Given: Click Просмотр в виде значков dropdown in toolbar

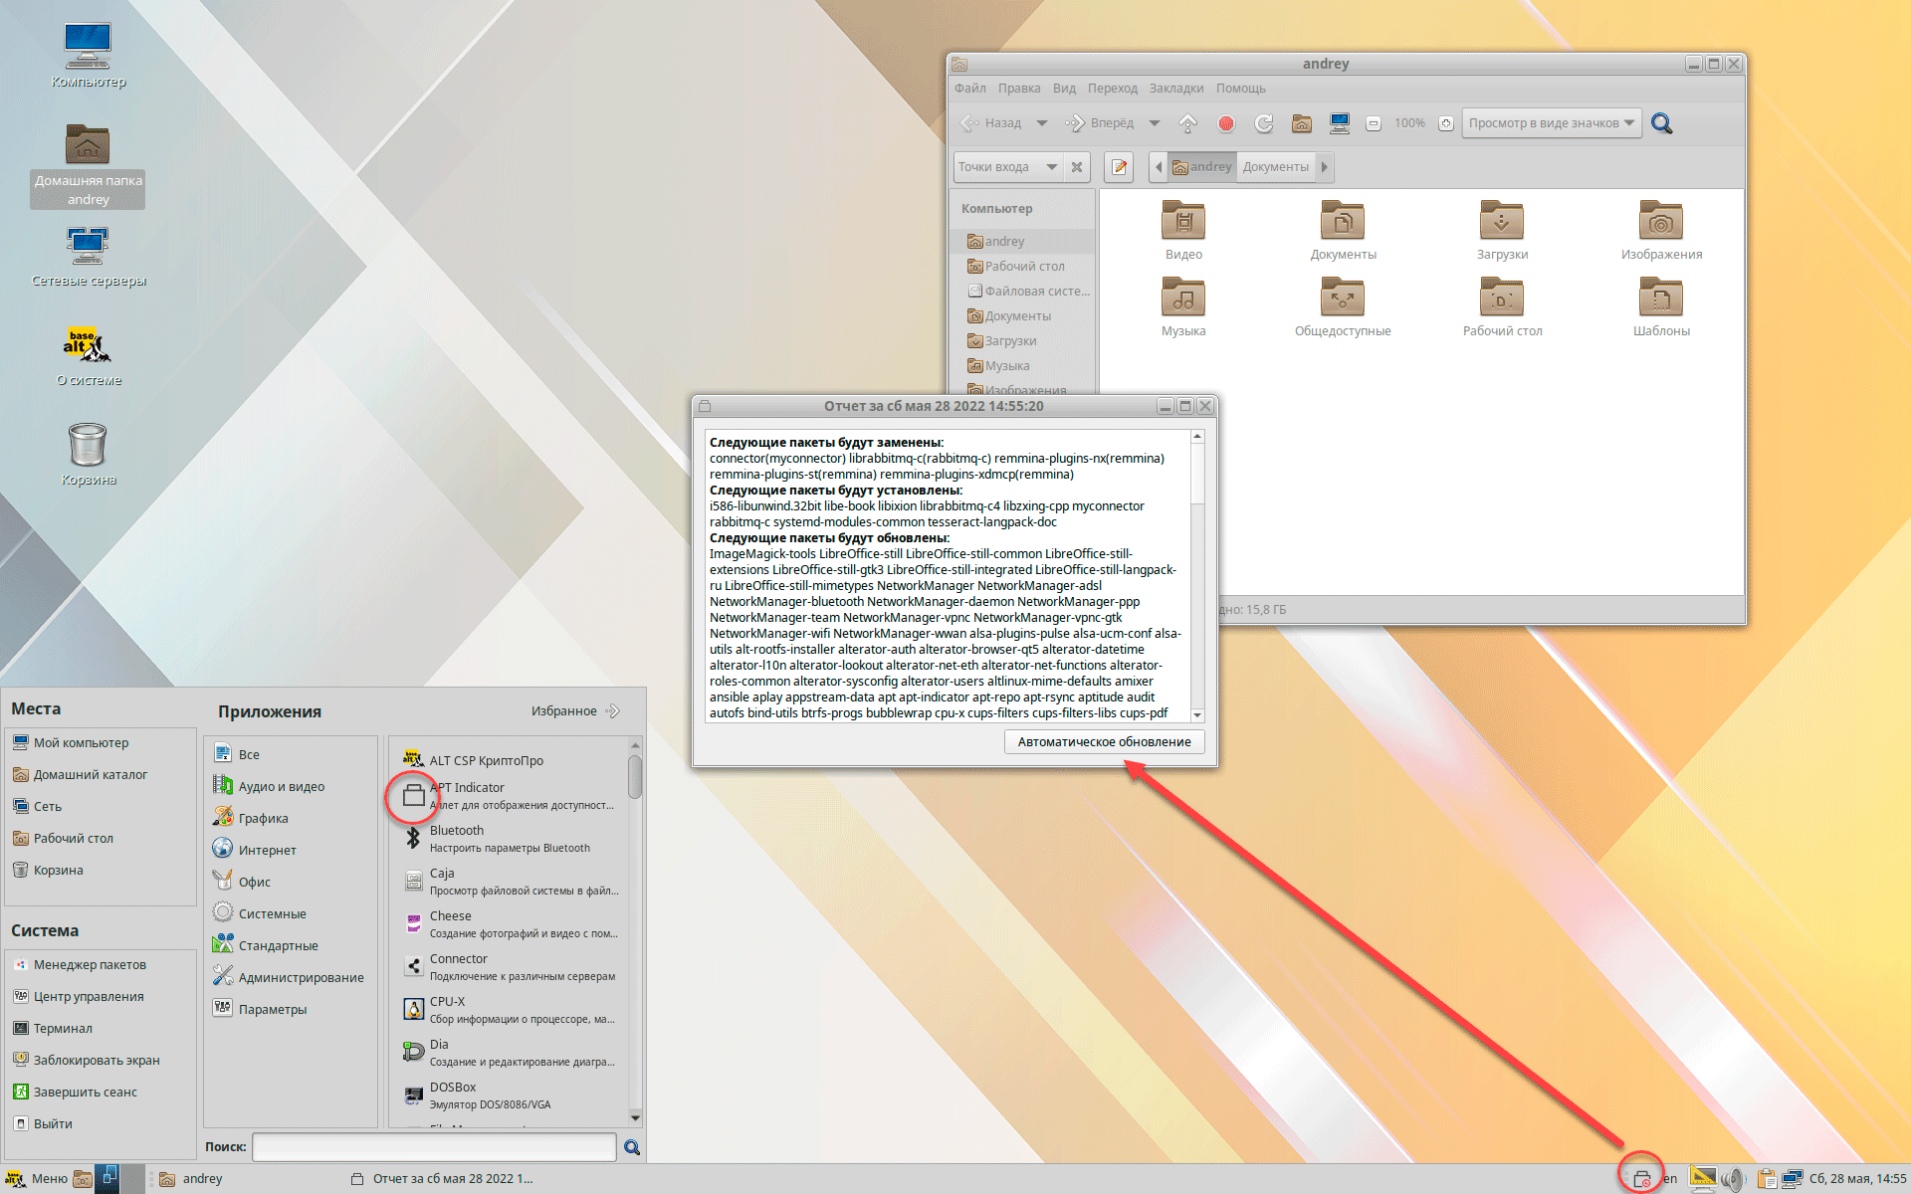Looking at the screenshot, I should coord(1549,122).
